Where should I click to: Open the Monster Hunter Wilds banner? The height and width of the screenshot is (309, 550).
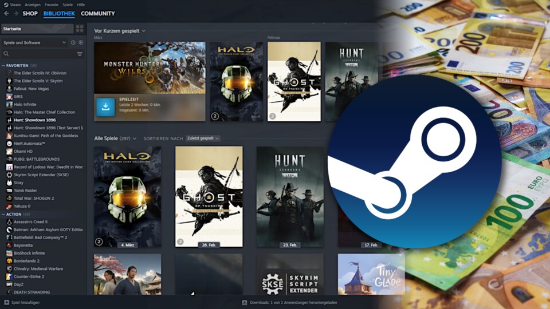tap(150, 68)
